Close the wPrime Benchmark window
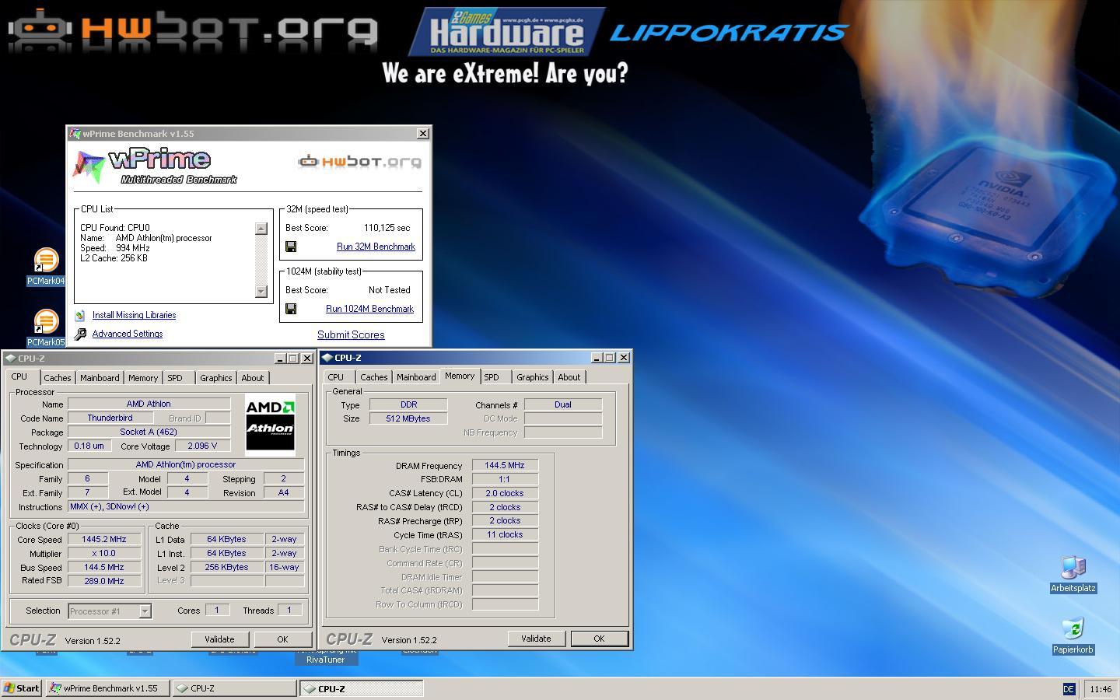1120x700 pixels. tap(422, 134)
